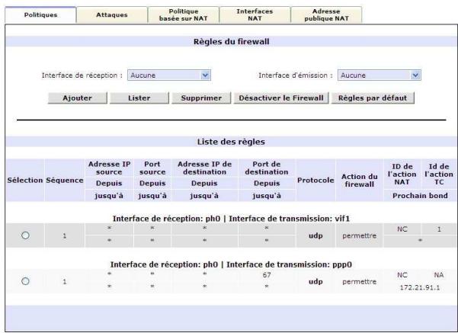Click Adresse IP de destination header
The image size is (458, 333).
point(204,168)
